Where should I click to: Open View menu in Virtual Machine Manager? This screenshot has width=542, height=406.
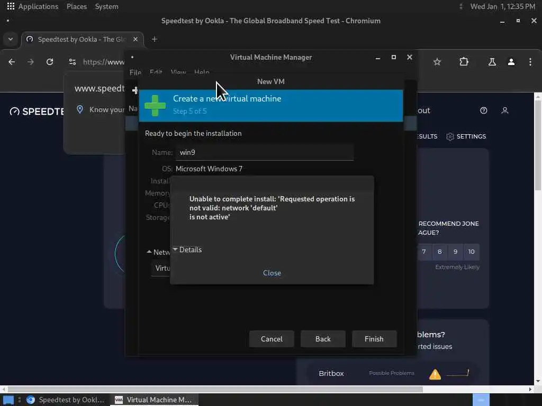[178, 72]
